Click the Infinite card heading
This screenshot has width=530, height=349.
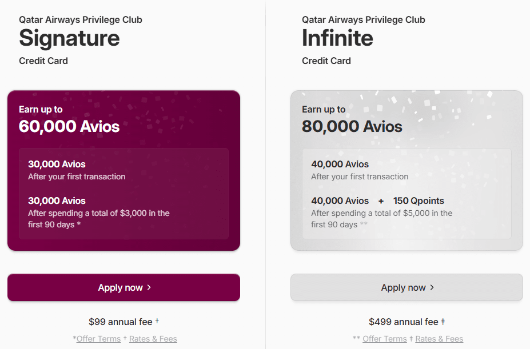(x=337, y=38)
